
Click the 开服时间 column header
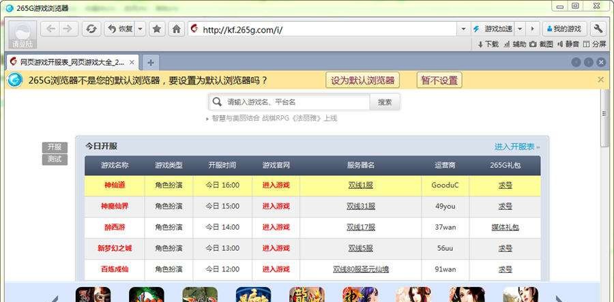coord(222,165)
